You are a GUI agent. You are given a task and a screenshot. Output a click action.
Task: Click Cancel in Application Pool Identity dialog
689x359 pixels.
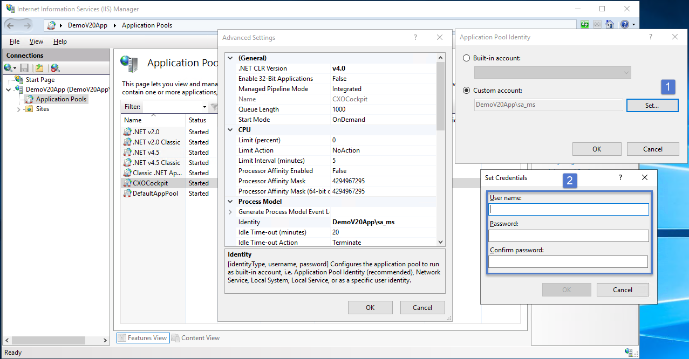[x=653, y=149]
